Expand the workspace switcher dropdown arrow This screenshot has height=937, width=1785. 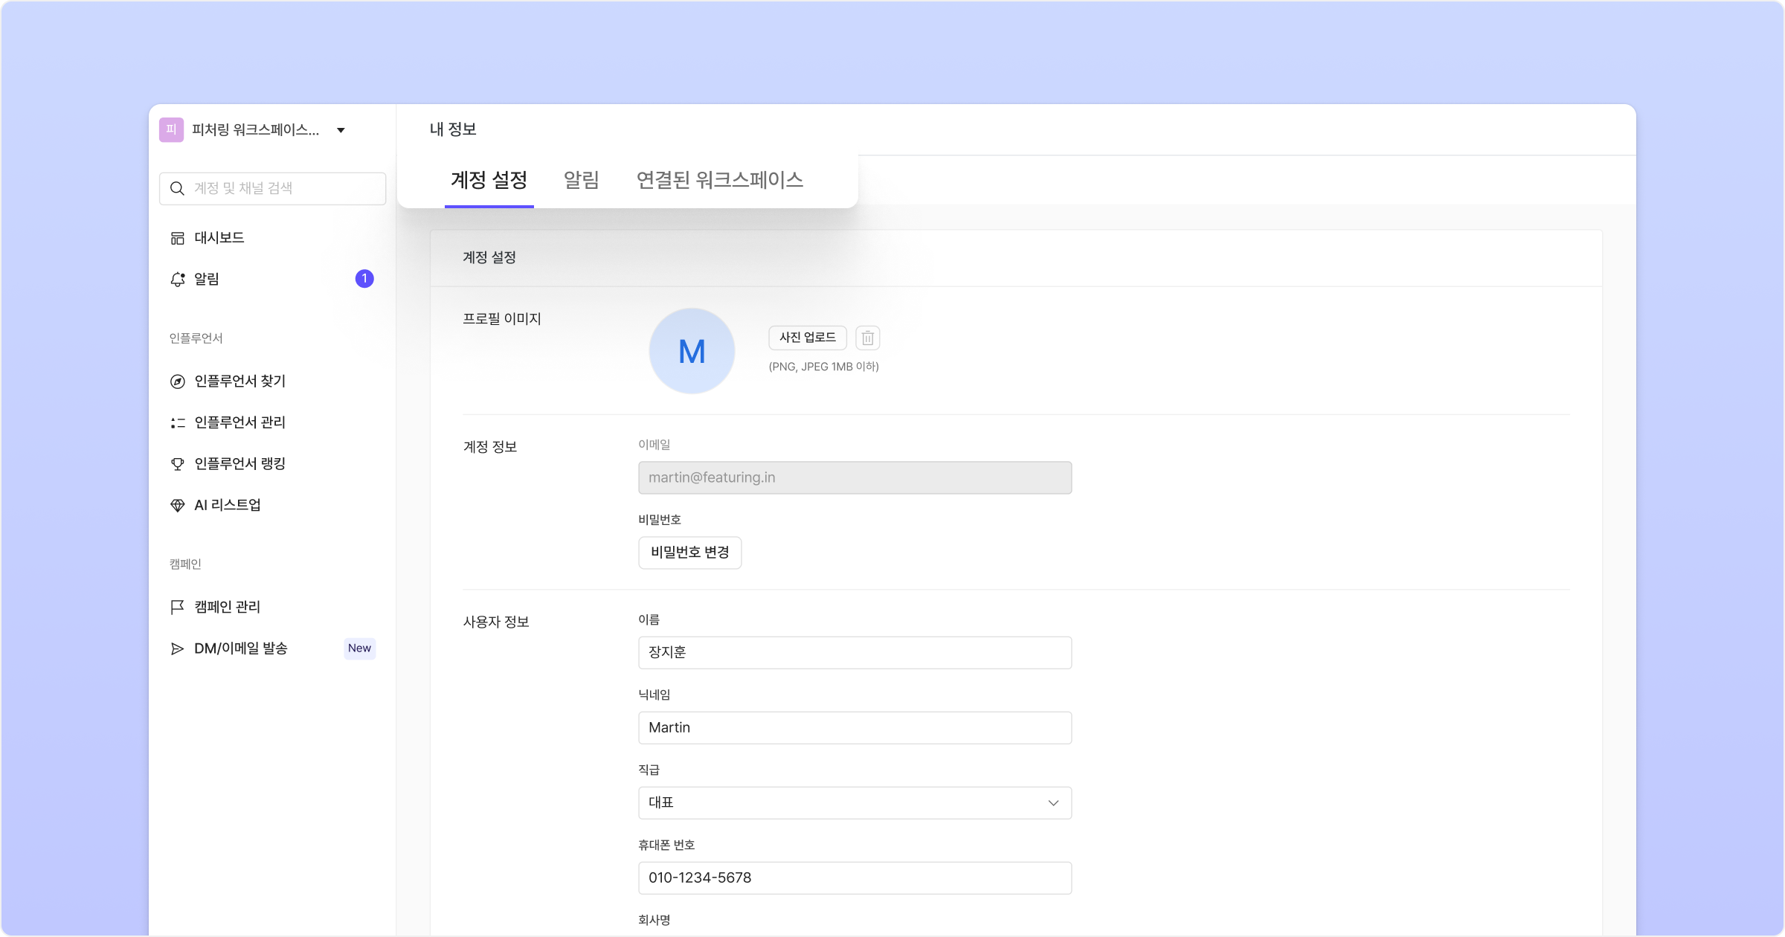[x=341, y=130]
